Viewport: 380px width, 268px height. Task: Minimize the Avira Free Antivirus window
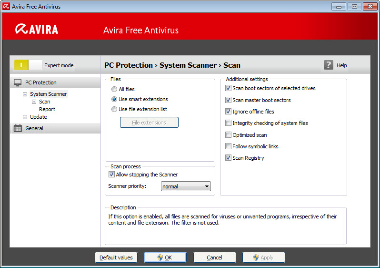coord(339,7)
